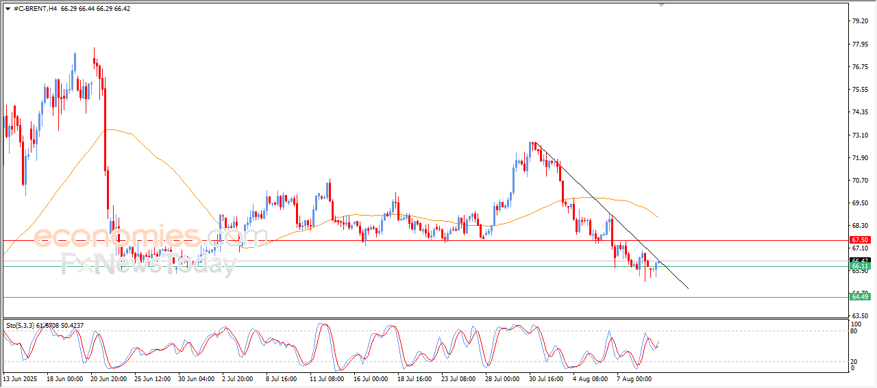This screenshot has height=388, width=877.
Task: Click the 73.10 price axis label
Action: pyautogui.click(x=860, y=135)
